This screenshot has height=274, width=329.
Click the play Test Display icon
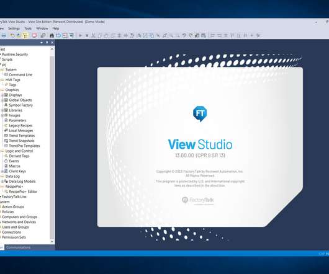point(80,35)
